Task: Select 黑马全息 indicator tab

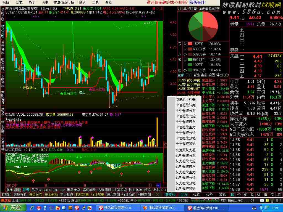Action: pyautogui.click(x=74, y=190)
